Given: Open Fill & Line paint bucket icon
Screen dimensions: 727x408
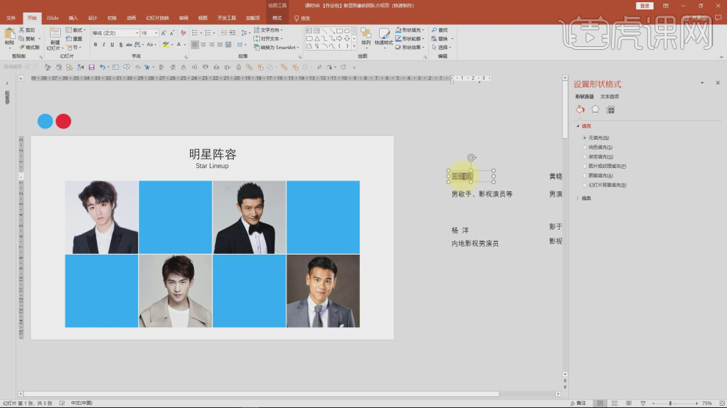Looking at the screenshot, I should point(580,109).
